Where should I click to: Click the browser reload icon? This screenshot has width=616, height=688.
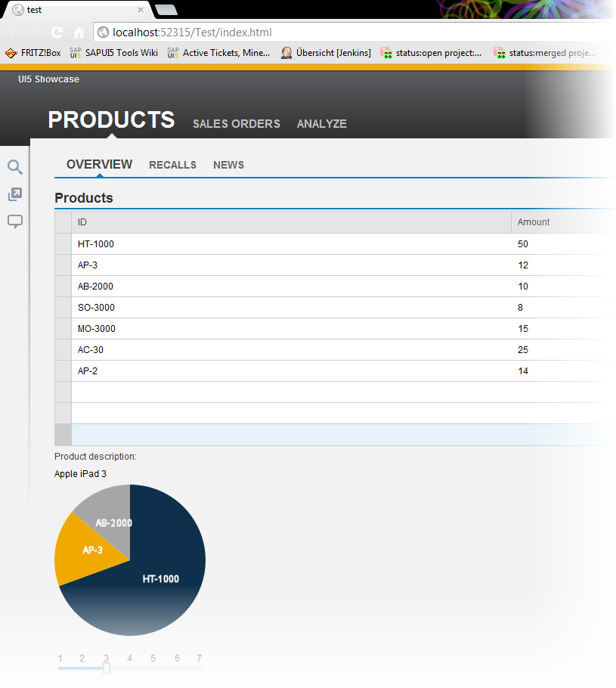tap(55, 32)
